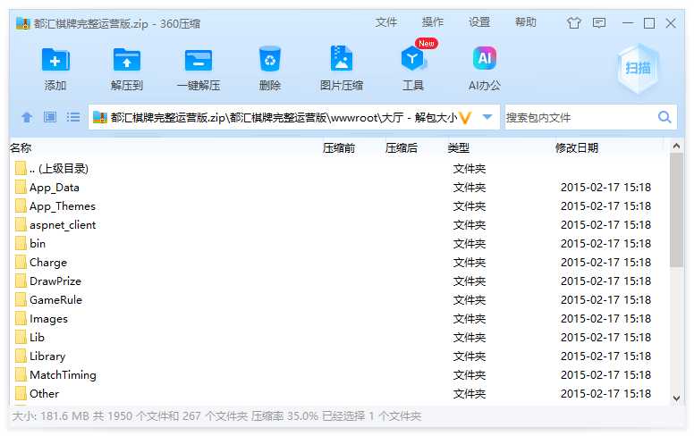Image resolution: width=694 pixels, height=436 pixels.
Task: Open the 帮助 menu
Action: tap(526, 22)
